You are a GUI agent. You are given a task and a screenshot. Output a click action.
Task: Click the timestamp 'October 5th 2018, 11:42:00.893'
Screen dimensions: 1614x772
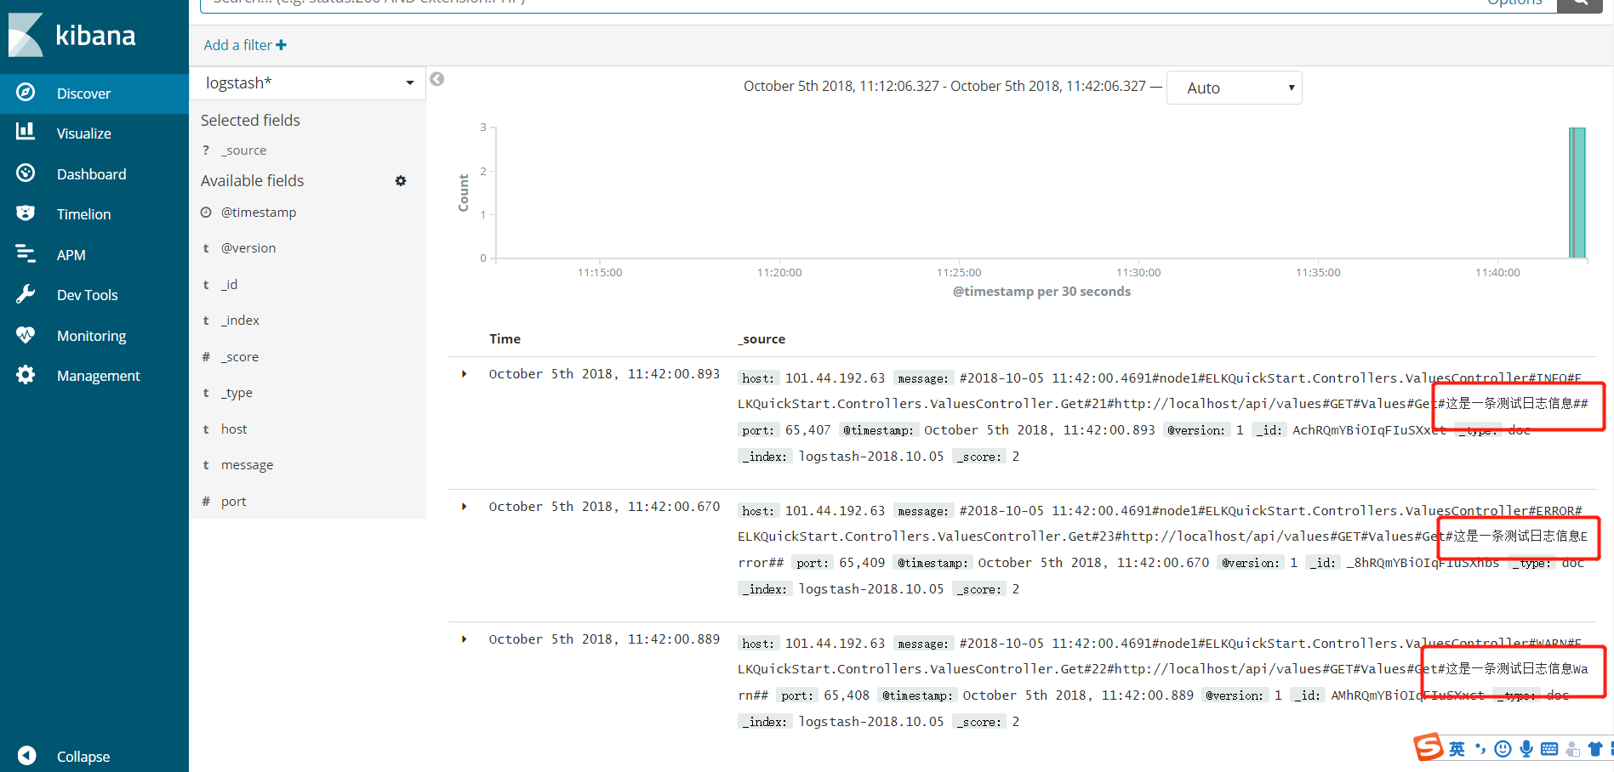pos(604,374)
